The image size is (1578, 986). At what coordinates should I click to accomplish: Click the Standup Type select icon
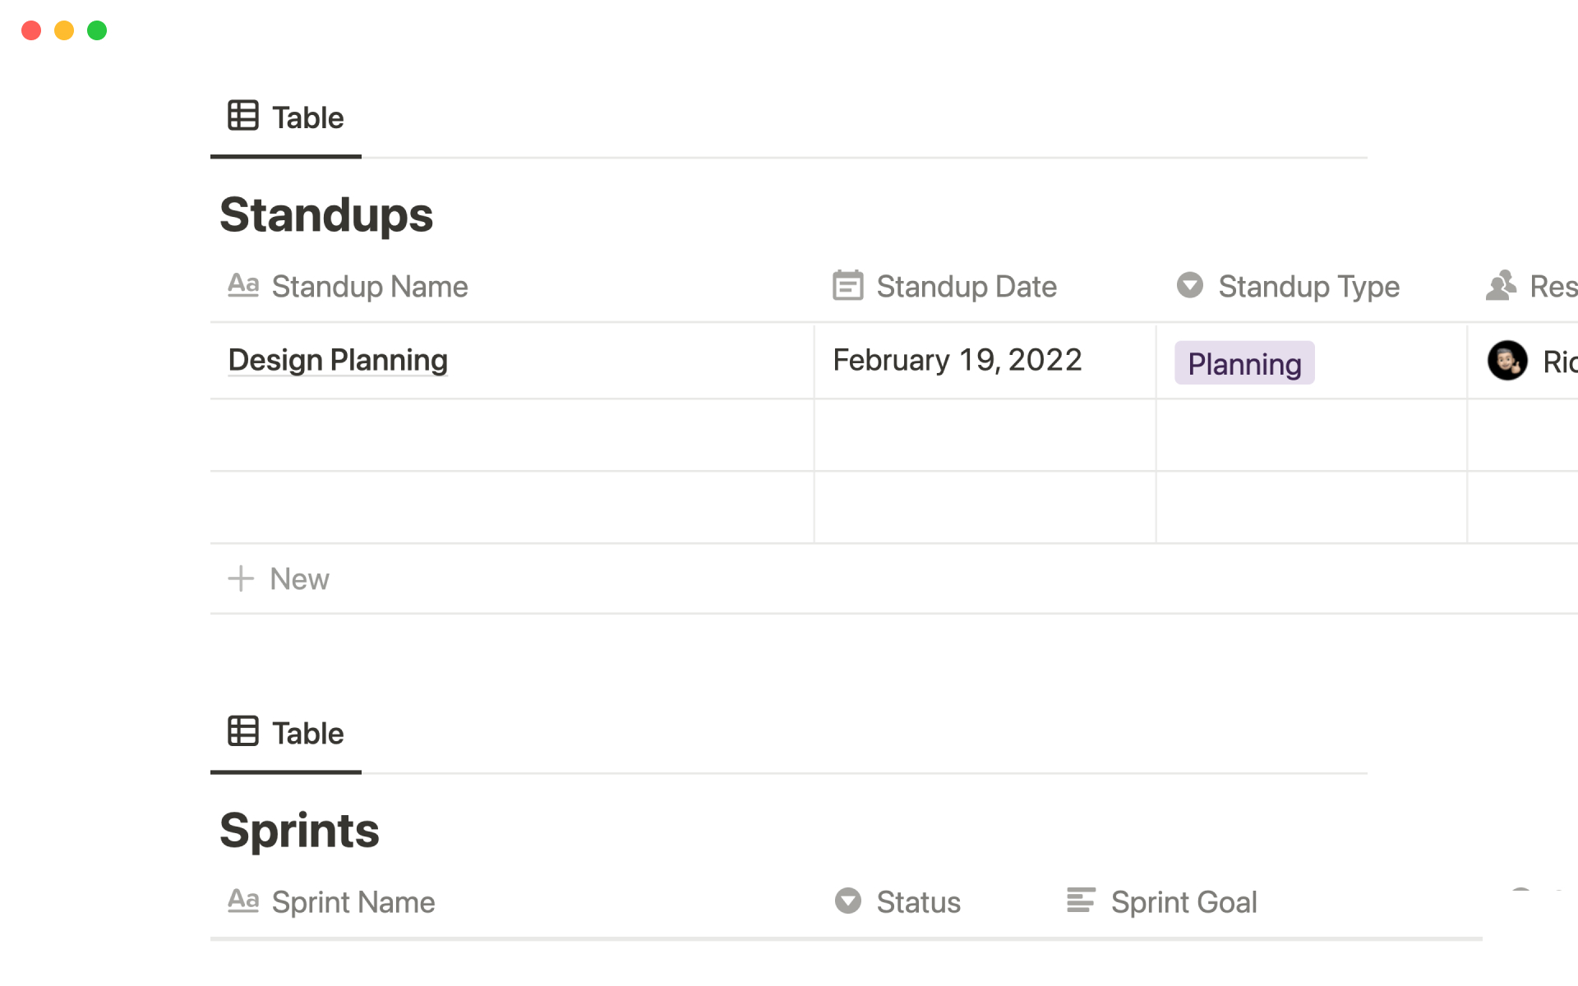coord(1189,285)
